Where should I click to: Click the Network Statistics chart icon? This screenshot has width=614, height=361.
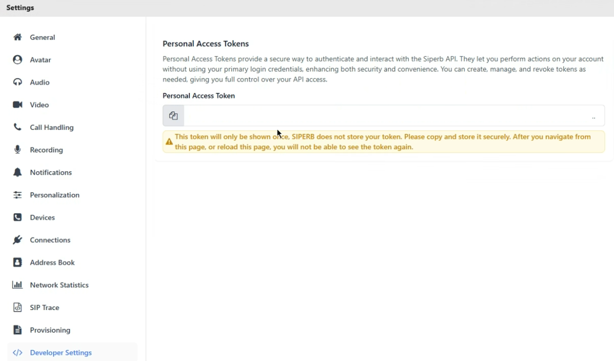(x=18, y=285)
